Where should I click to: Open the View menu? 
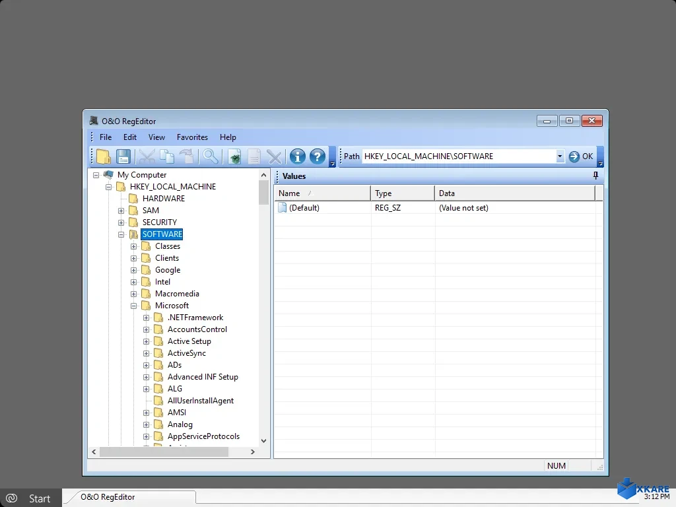coord(156,137)
